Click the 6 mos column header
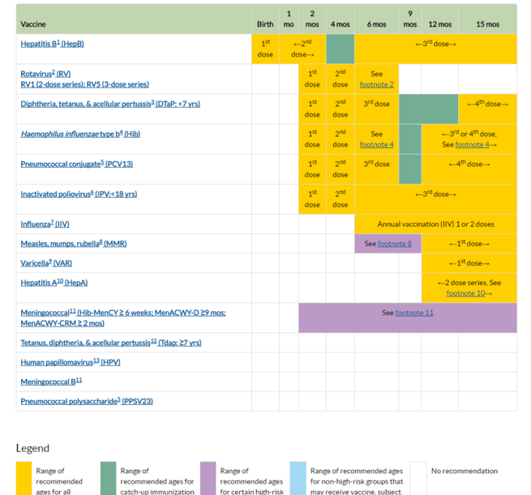 [x=377, y=19]
